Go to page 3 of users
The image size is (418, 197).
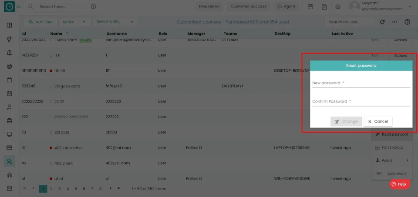click(x=60, y=188)
